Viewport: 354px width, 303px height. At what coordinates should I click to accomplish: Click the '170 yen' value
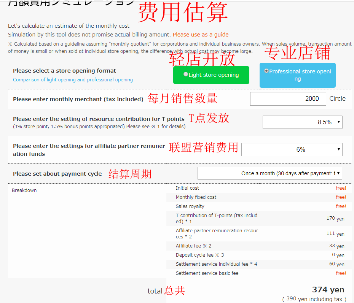(335, 219)
